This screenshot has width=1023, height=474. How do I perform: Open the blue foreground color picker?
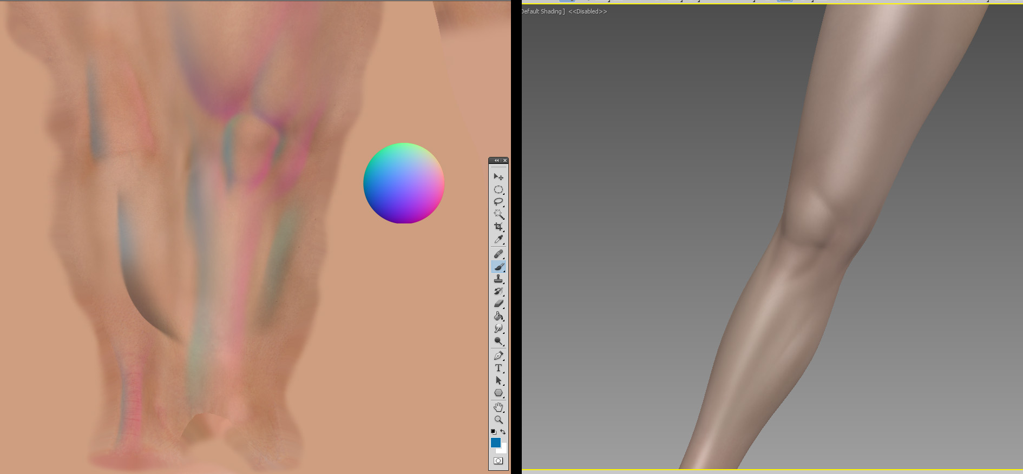[495, 443]
